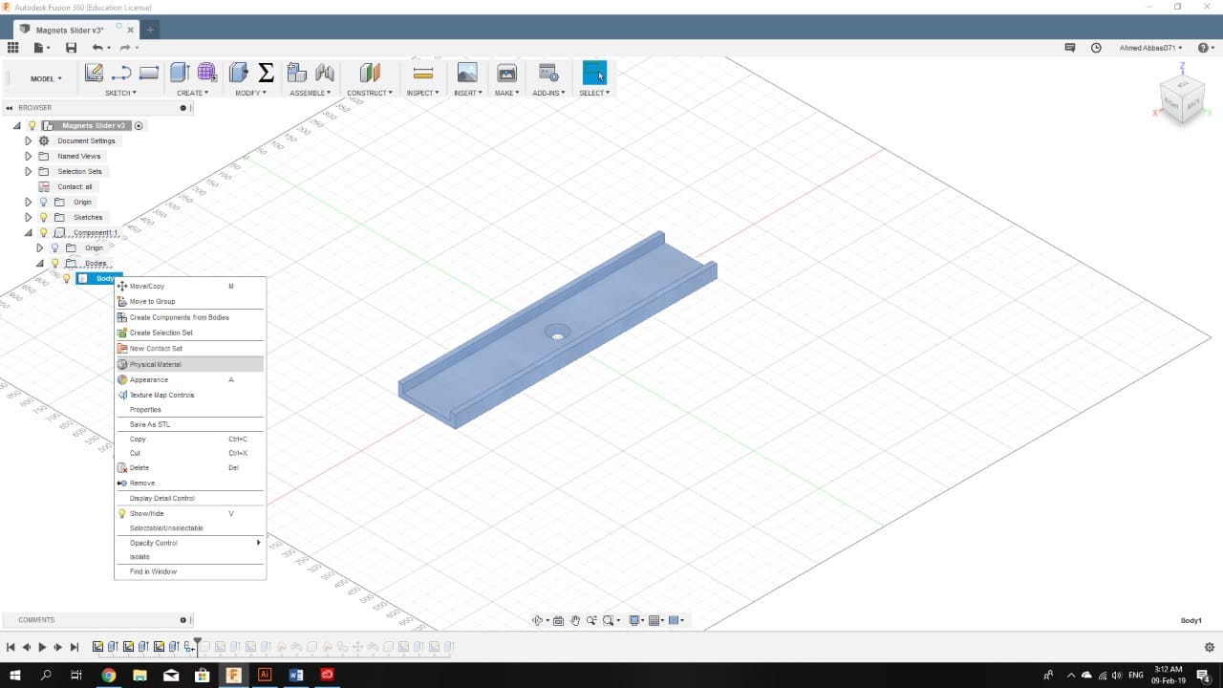Collapse the Component1:1 node
1223x688 pixels.
coord(29,232)
